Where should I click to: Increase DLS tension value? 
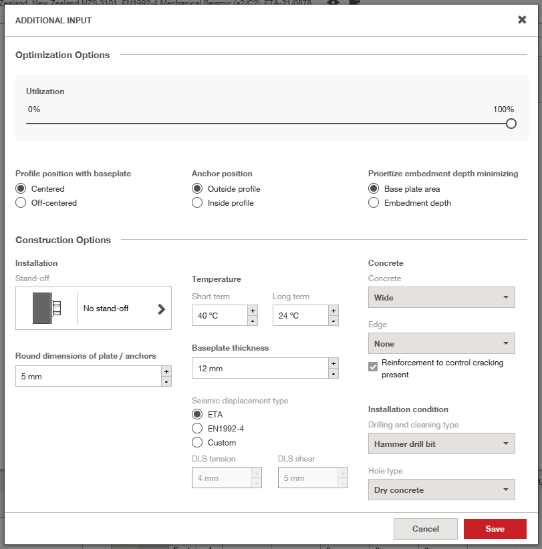coord(257,473)
